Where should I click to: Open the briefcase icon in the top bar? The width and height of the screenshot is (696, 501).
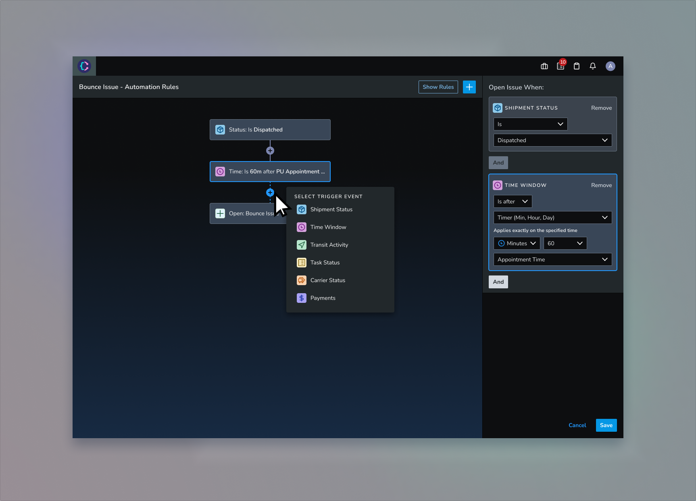[544, 66]
